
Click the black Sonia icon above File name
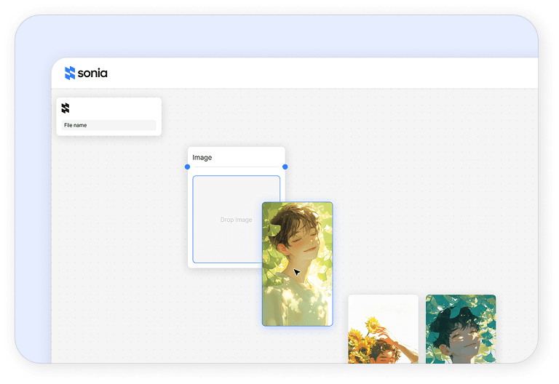coord(66,108)
